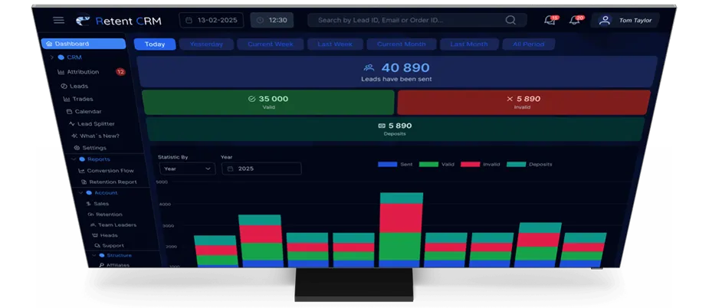This screenshot has height=308, width=709.
Task: Switch to the Yesterday tab
Action: (206, 44)
